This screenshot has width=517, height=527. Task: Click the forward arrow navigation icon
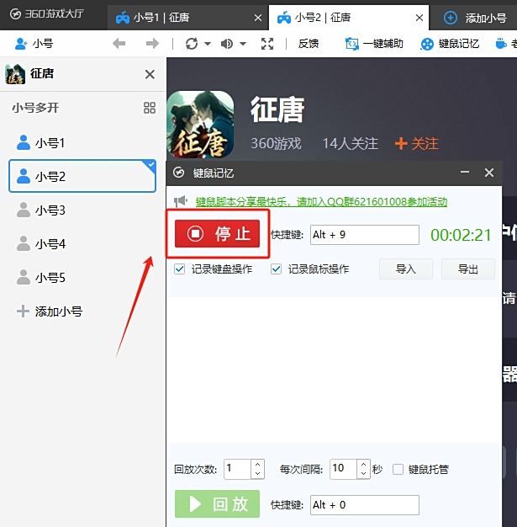pos(152,44)
